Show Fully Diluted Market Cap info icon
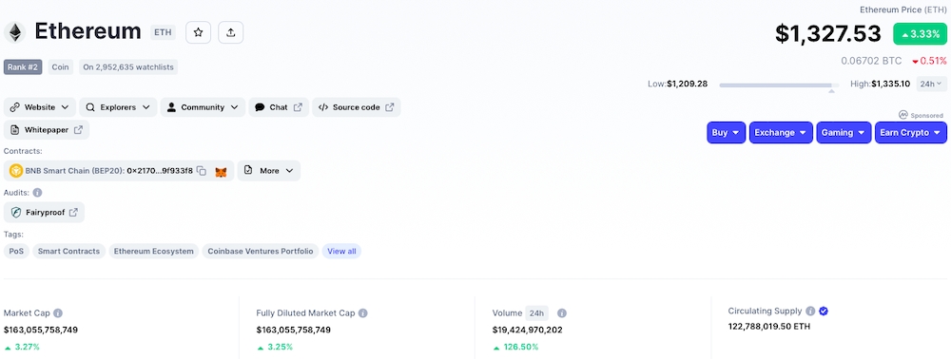951x359 pixels. pos(362,313)
